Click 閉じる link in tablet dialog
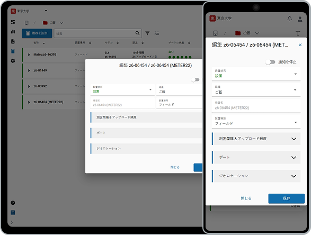Viewport: 311px width, 235px height. (175, 167)
